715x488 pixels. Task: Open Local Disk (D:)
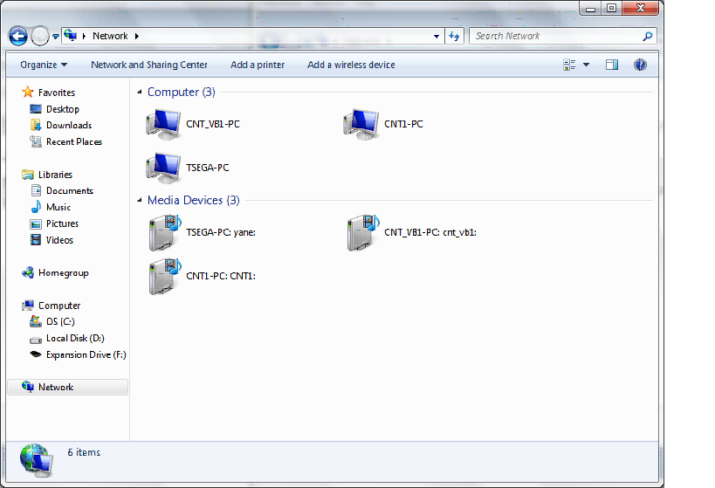[x=75, y=338]
